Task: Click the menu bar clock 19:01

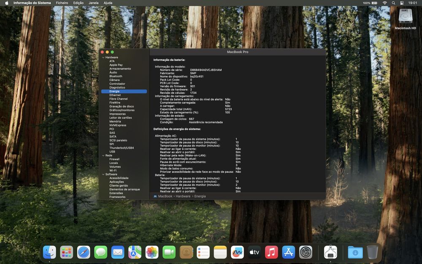Action: [413, 3]
